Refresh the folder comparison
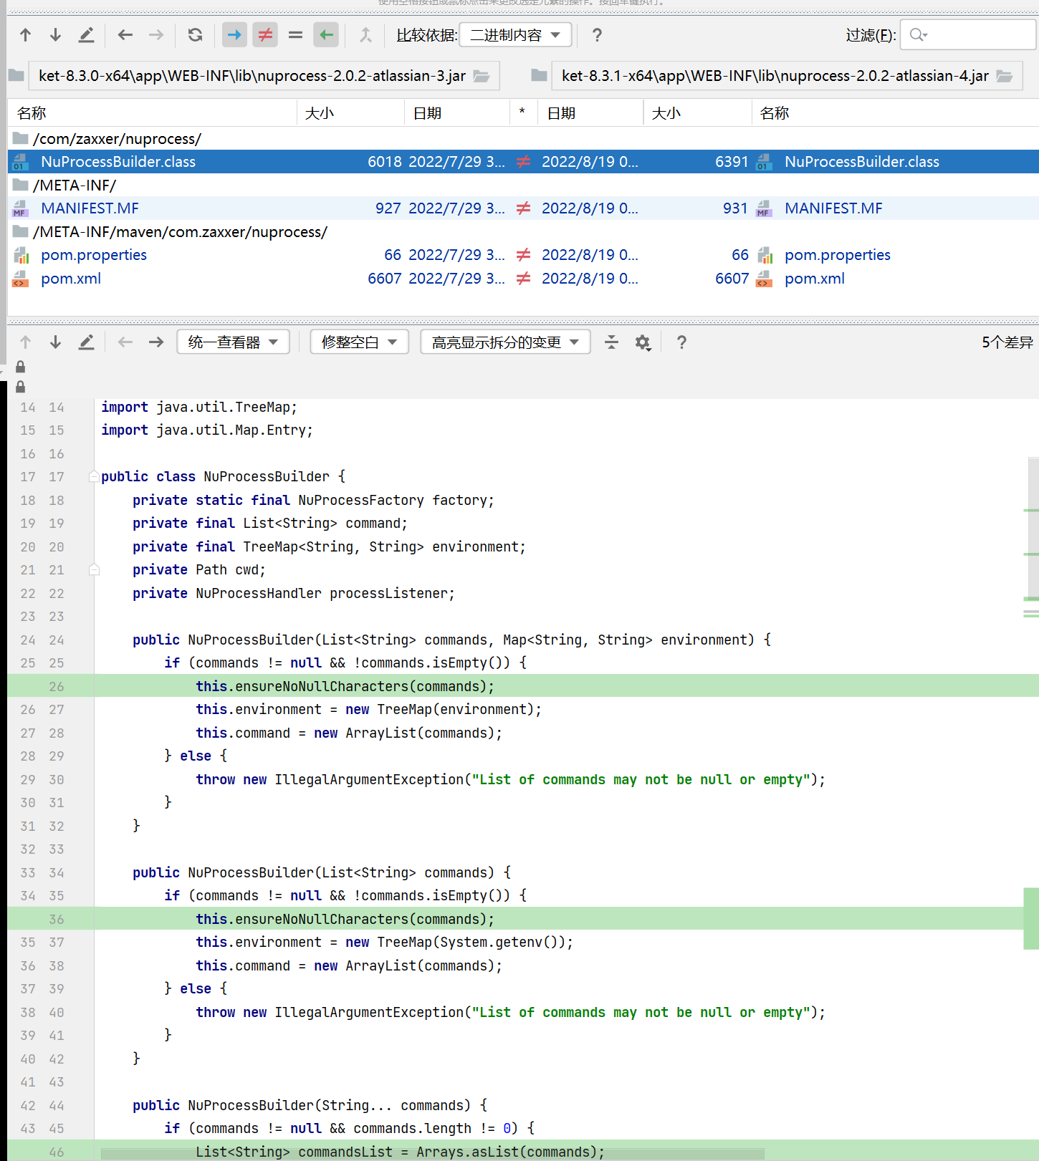 point(195,35)
